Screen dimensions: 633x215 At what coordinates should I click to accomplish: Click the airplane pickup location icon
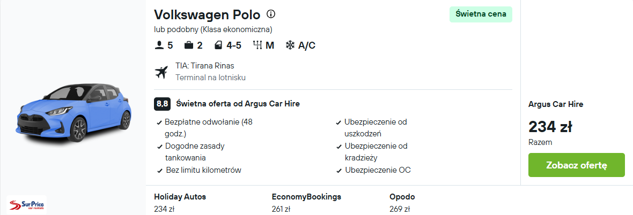[x=161, y=72]
